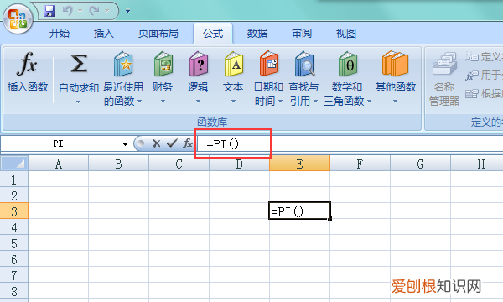Select row 4 header

(x=14, y=227)
